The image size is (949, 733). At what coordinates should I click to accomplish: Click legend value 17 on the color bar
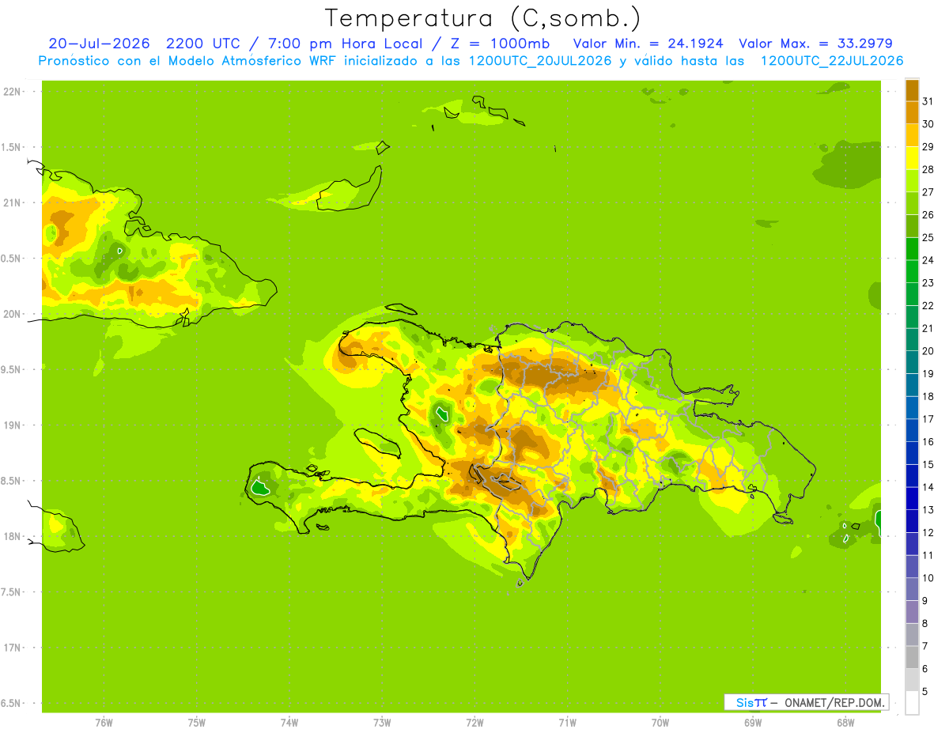(x=928, y=419)
